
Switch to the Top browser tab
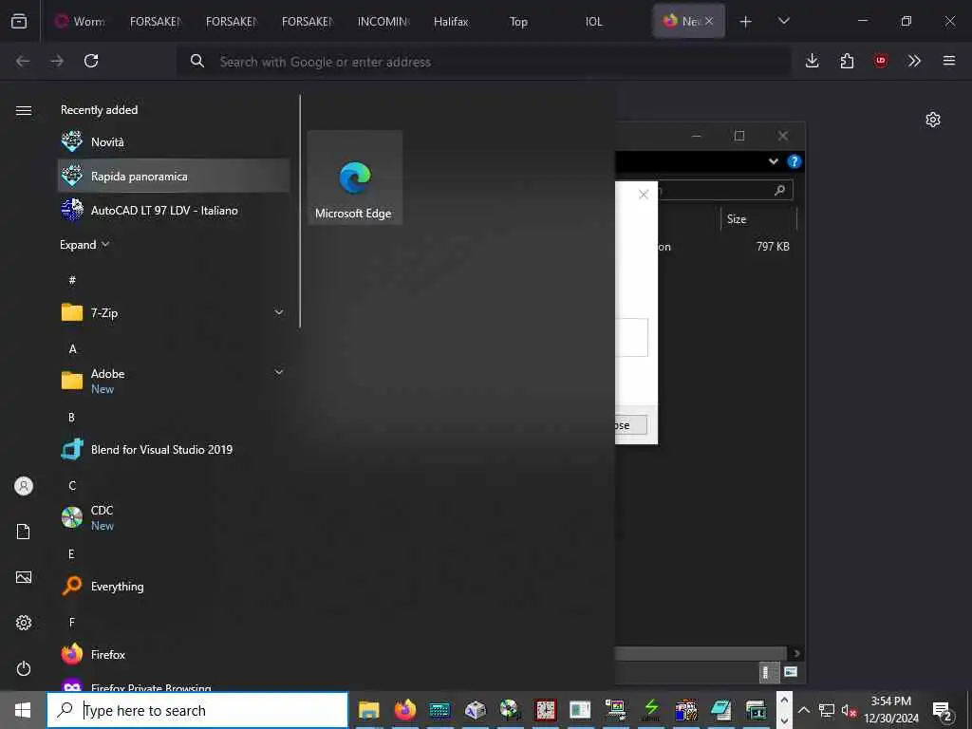point(518,21)
